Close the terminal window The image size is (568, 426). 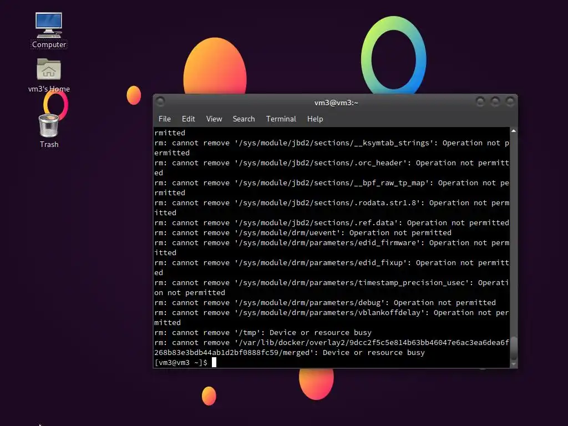coord(510,102)
